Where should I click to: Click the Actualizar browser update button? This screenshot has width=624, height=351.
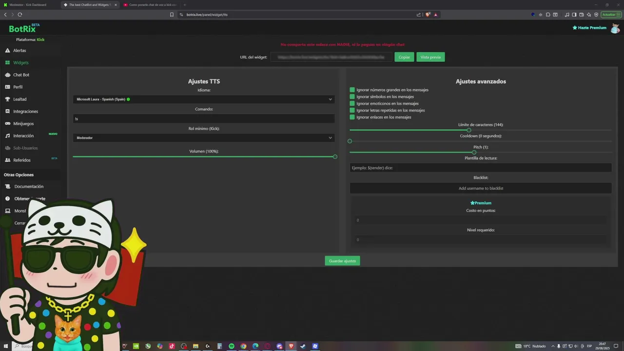pyautogui.click(x=611, y=15)
